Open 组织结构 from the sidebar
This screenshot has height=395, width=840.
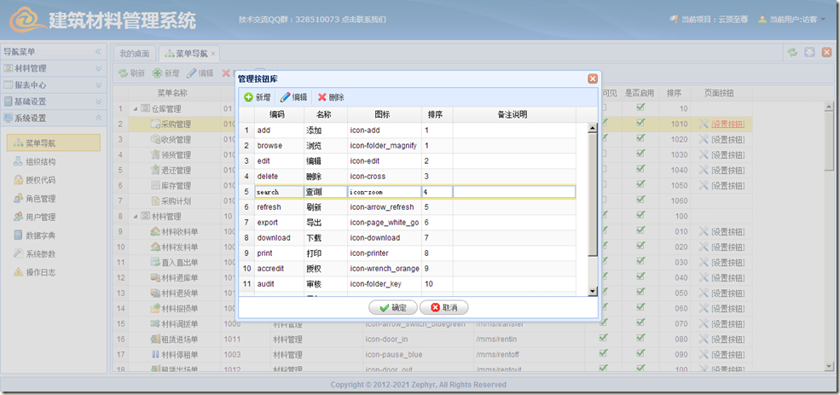(x=40, y=161)
